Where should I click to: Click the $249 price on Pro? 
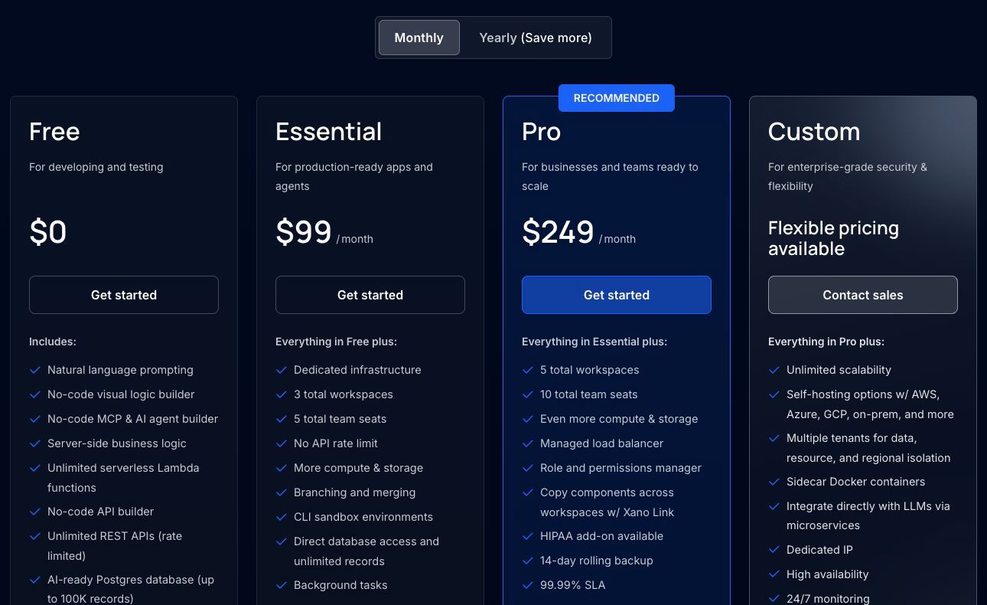click(558, 232)
